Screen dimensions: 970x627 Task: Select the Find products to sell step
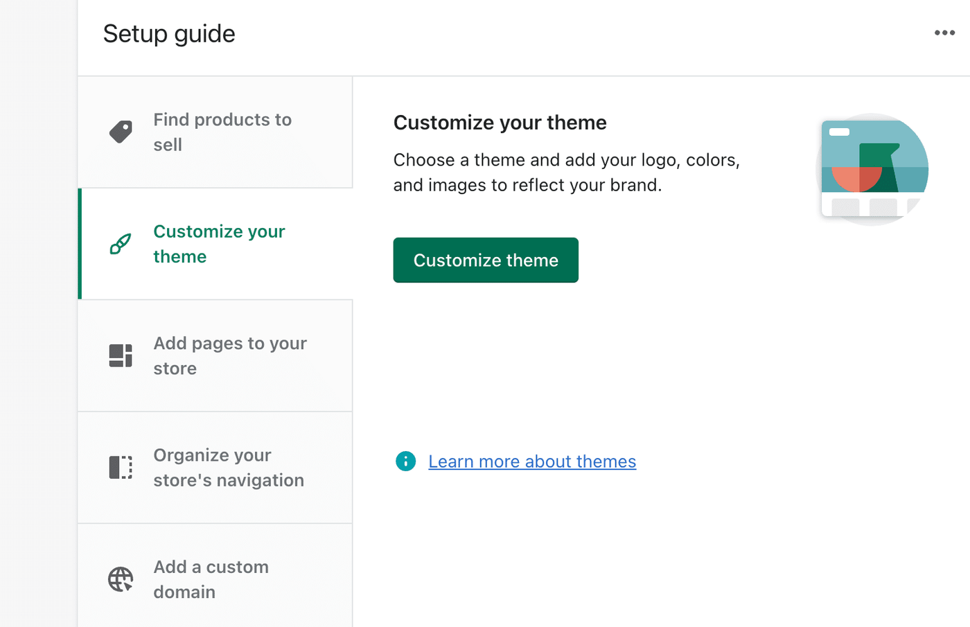[x=215, y=132]
